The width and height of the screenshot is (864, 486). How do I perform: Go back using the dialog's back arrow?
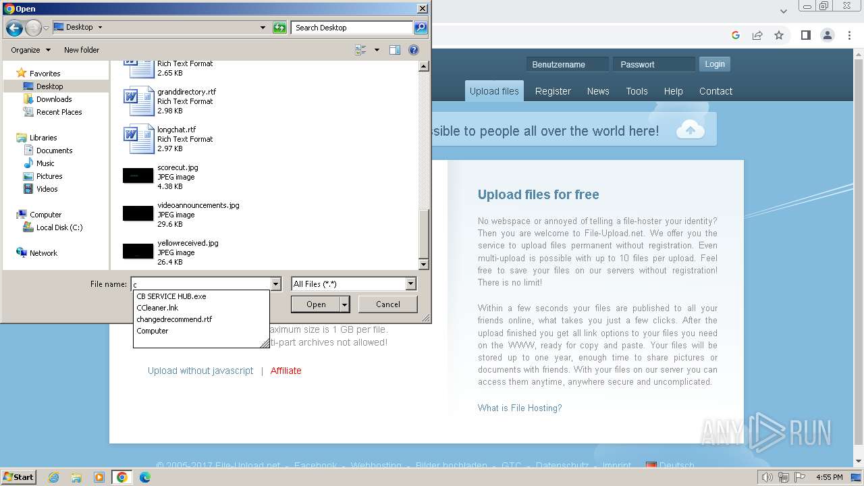tap(14, 28)
